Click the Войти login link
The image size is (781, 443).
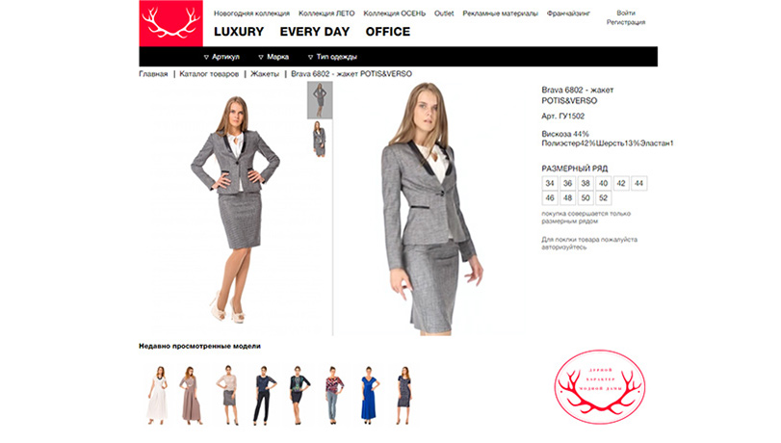click(x=626, y=13)
